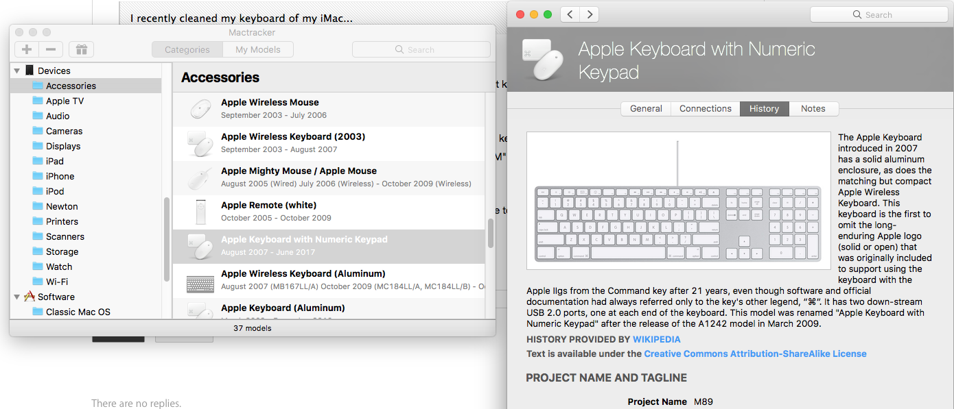Select Apple Keyboard (Aluminum) row

coord(329,308)
